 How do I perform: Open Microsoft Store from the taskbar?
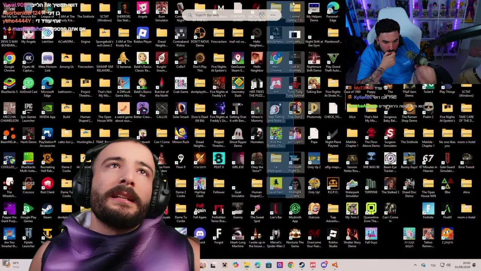click(x=269, y=265)
